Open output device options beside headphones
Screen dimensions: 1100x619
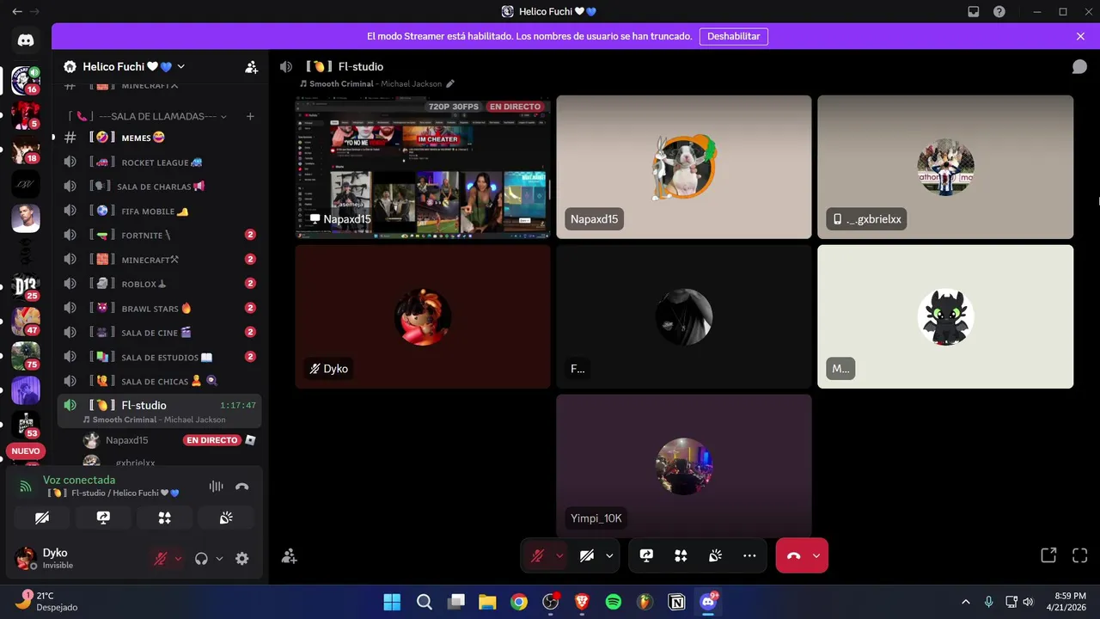click(x=219, y=558)
